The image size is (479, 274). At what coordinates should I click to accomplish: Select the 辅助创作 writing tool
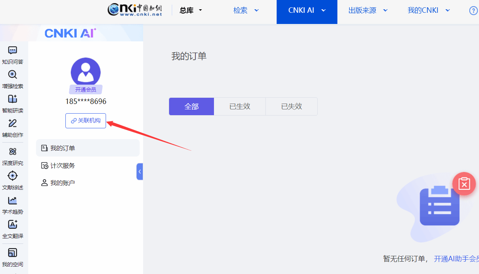coord(12,124)
